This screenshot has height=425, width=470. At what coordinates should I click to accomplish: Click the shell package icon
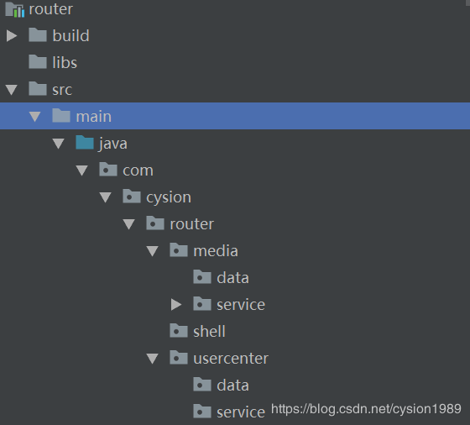(x=179, y=330)
